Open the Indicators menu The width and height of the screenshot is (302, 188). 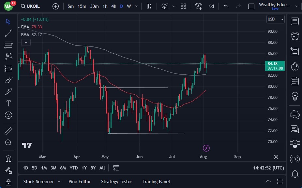point(164,6)
